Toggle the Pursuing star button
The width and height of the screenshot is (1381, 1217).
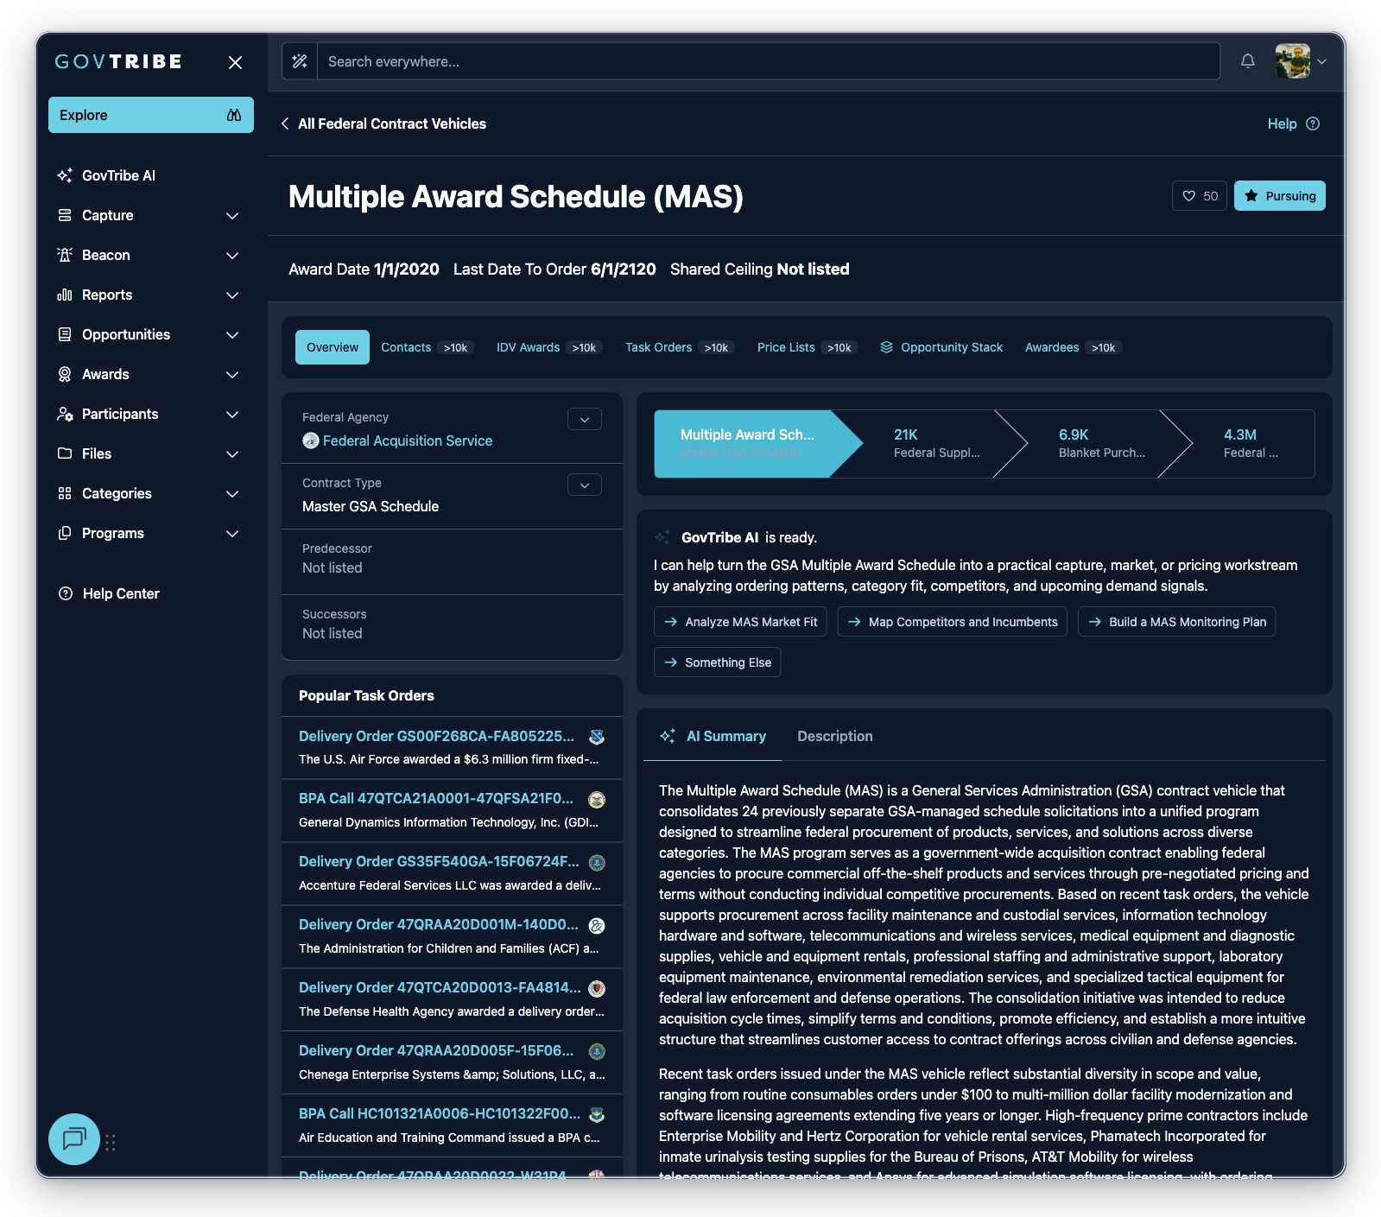[1279, 196]
